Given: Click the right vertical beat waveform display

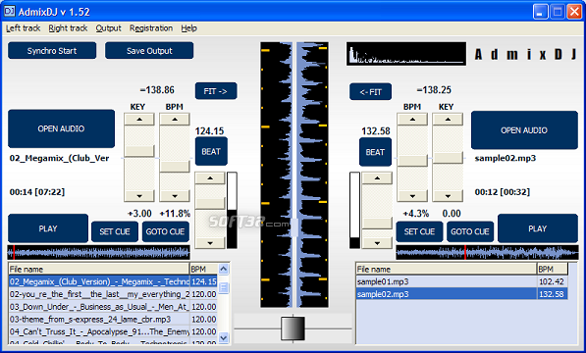Looking at the screenshot, I should pos(312,175).
